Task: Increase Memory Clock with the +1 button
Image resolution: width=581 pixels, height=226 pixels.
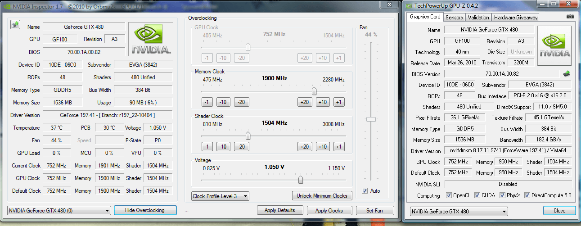Action: point(339,102)
